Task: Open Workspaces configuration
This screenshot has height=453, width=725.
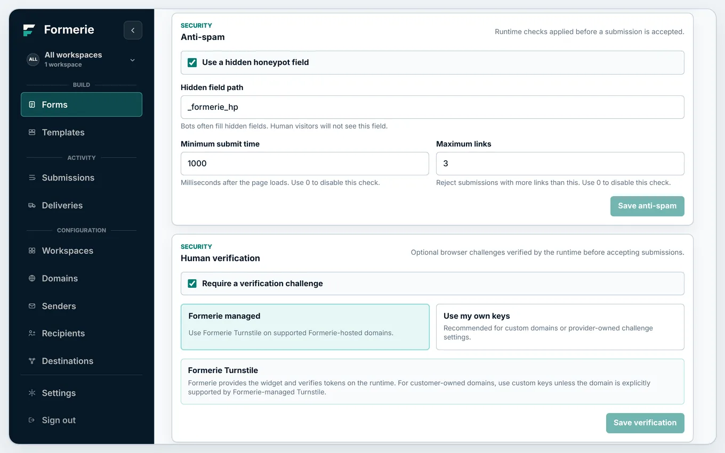Action: (x=82, y=250)
